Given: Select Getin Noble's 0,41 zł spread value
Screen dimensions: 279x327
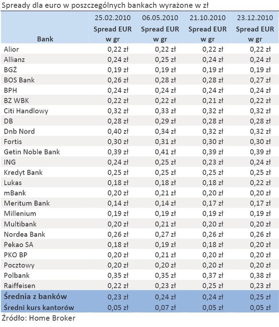Looking at the screenshot, I should [165, 152].
